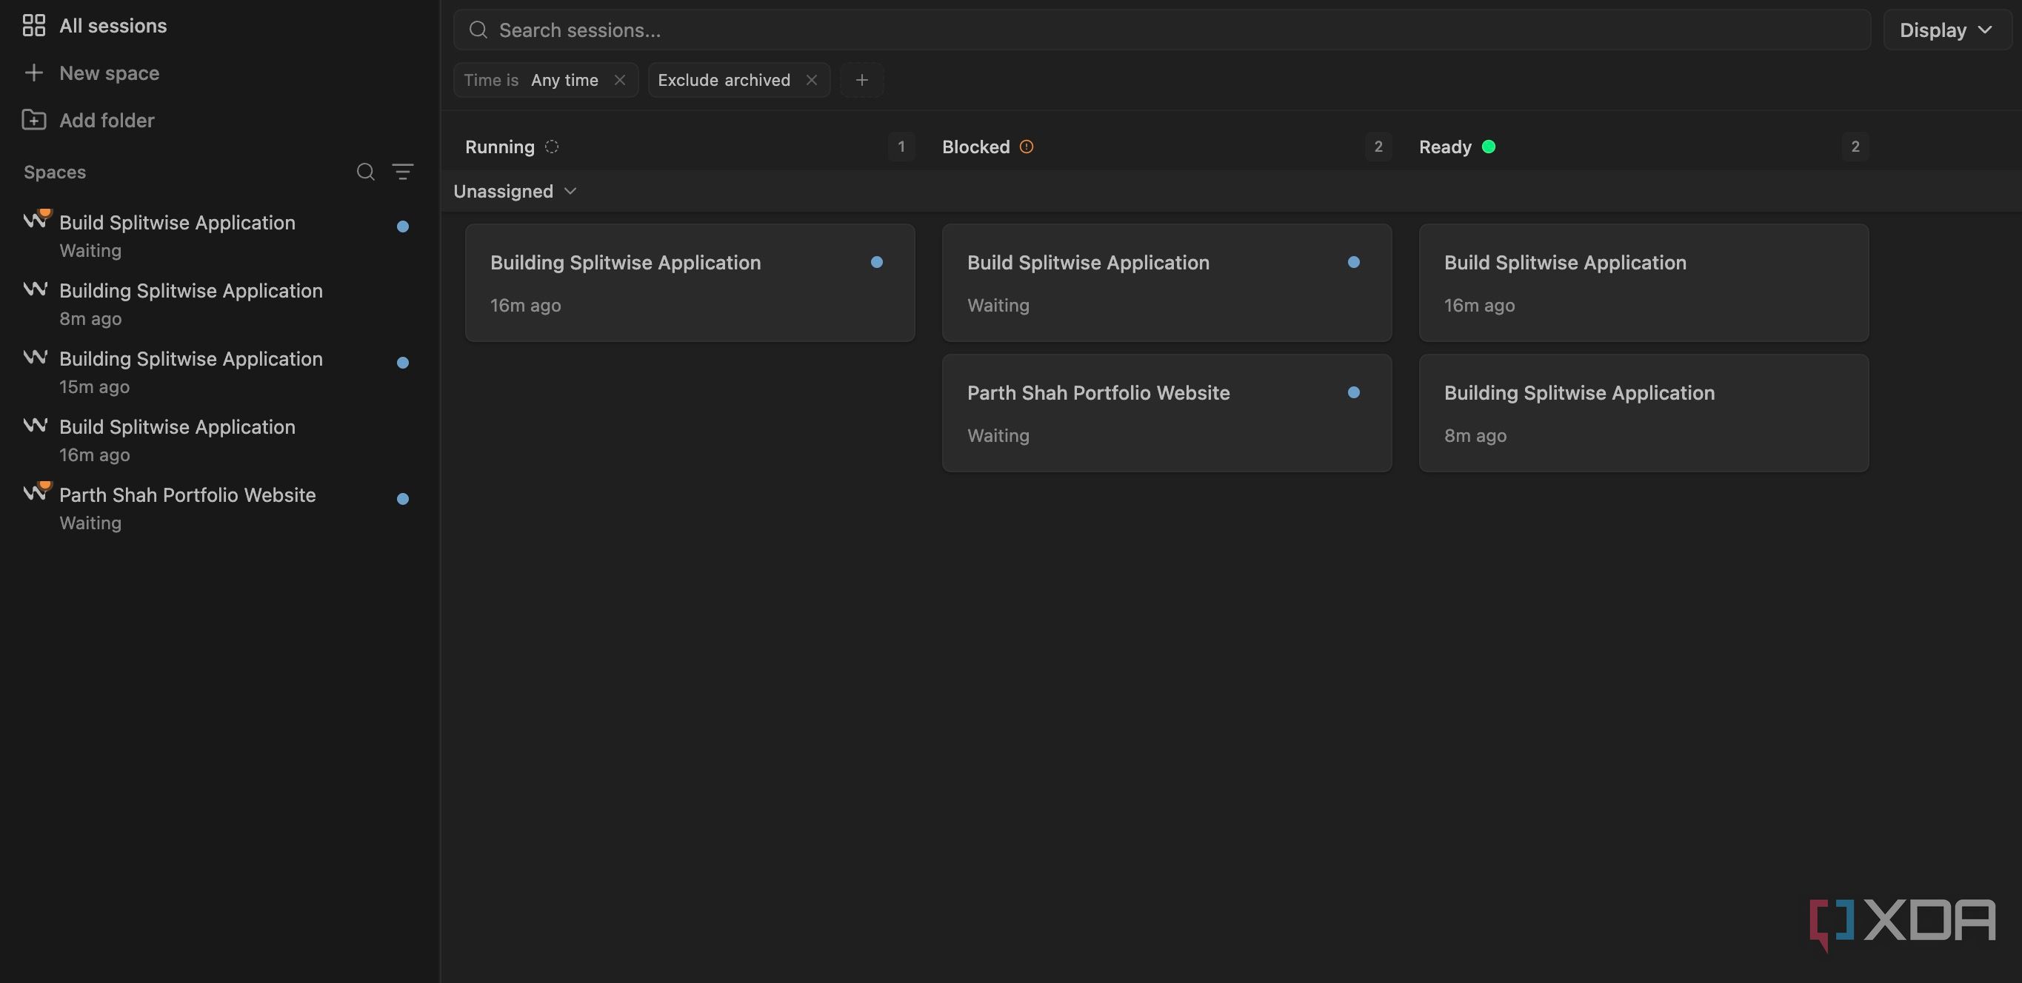Screen dimensions: 2022x983
Task: Change the 'Time is Any time' filter value
Action: tap(564, 80)
